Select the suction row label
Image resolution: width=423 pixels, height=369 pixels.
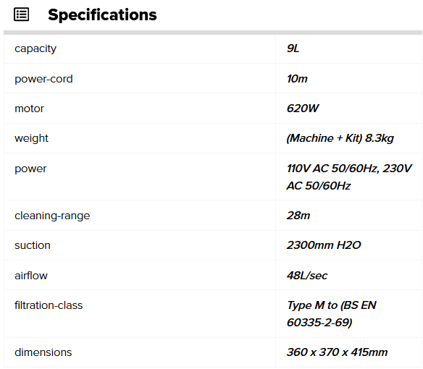point(33,245)
